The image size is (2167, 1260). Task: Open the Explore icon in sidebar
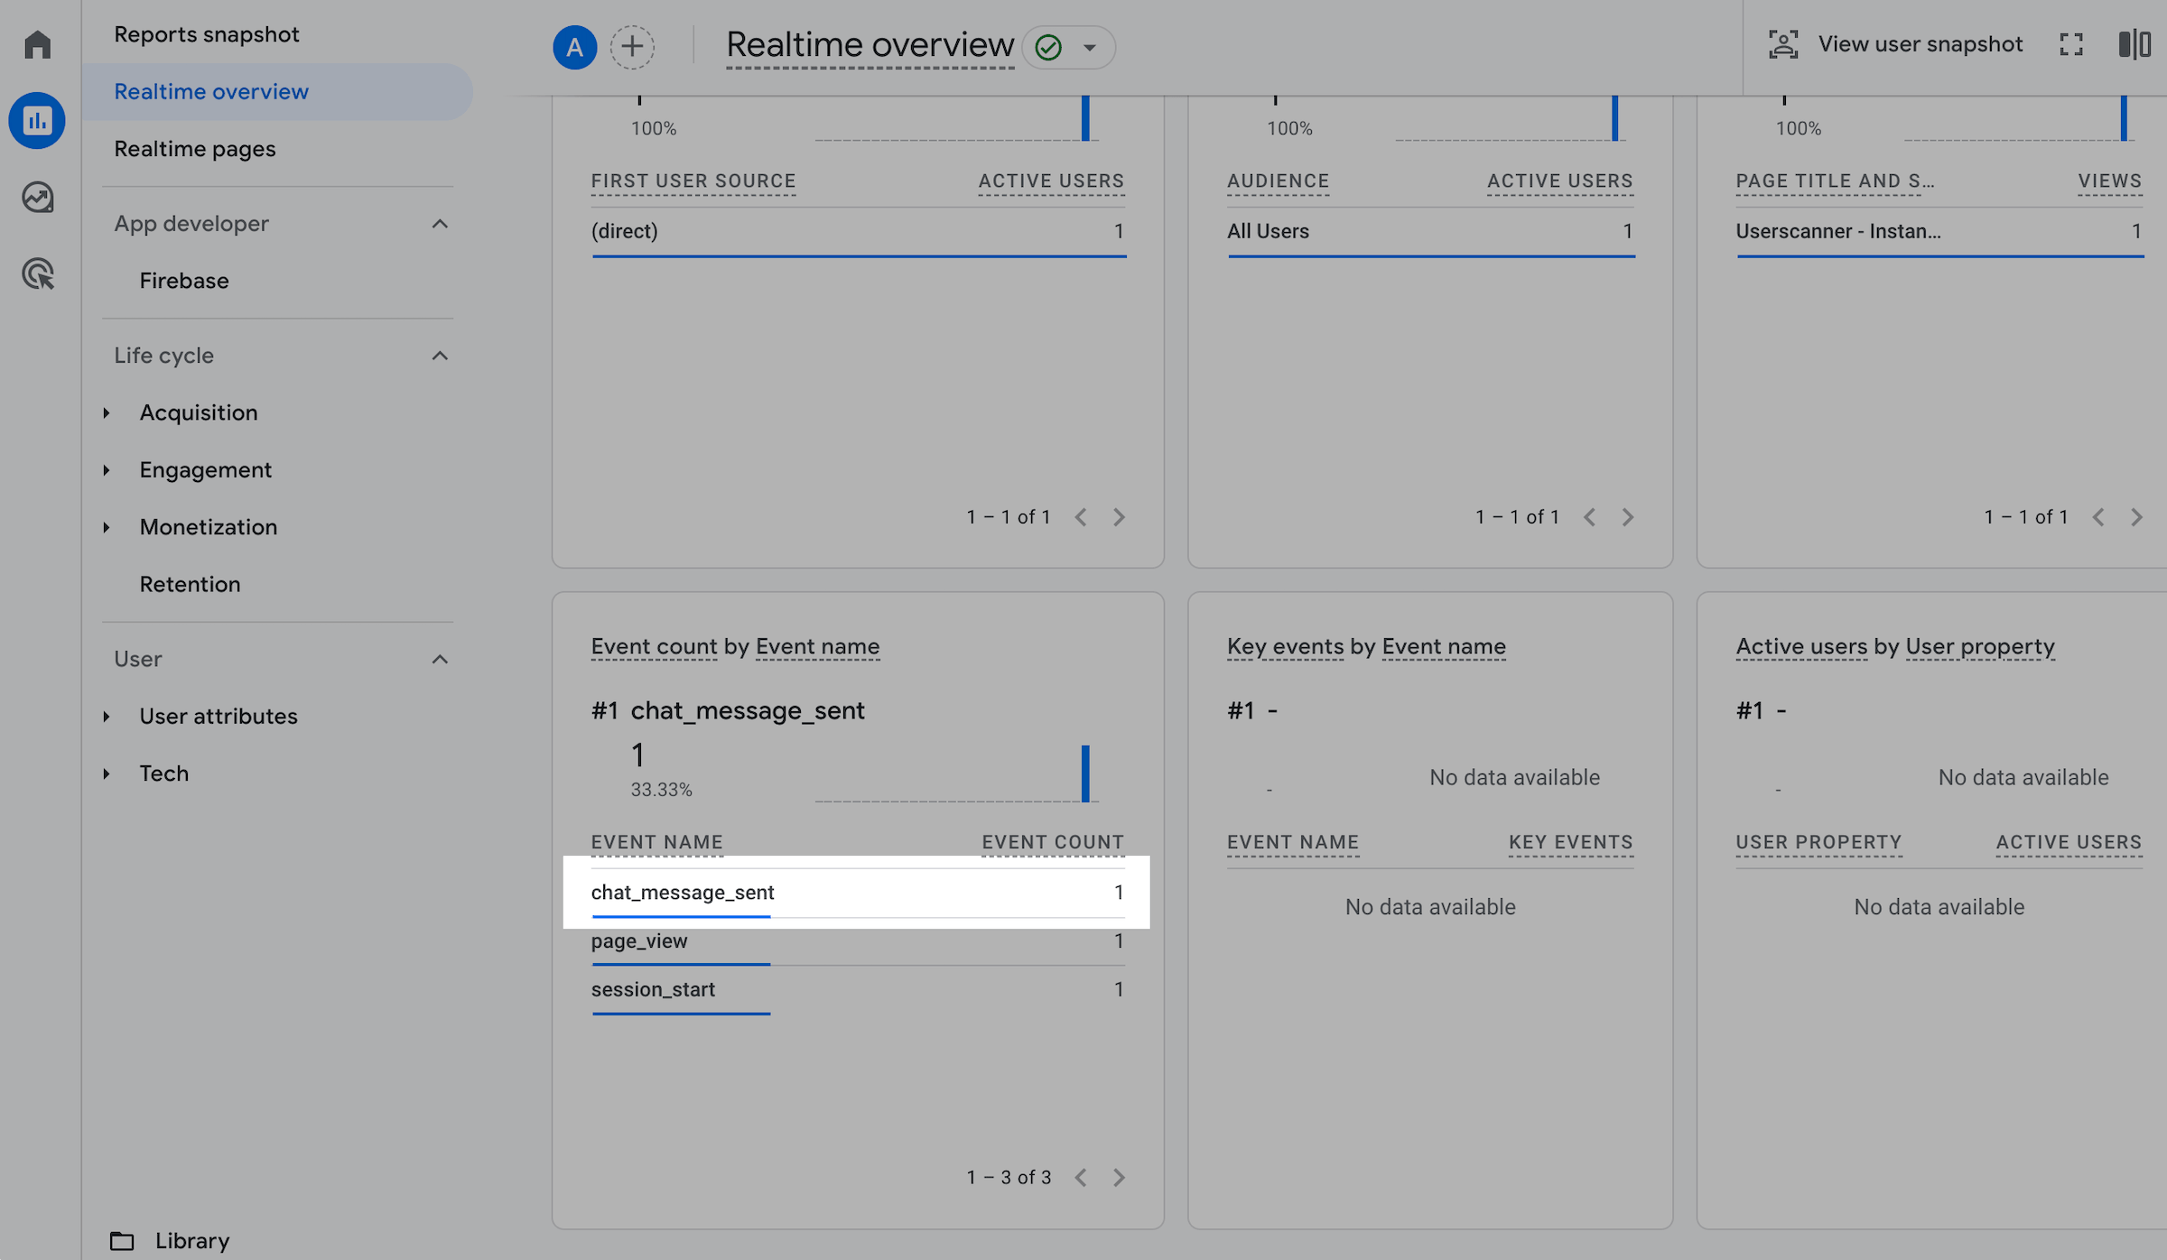[37, 197]
